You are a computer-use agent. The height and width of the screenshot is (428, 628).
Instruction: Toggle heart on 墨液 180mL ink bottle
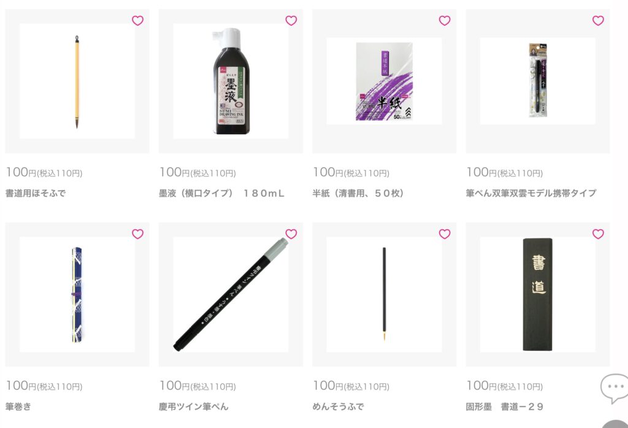(291, 20)
